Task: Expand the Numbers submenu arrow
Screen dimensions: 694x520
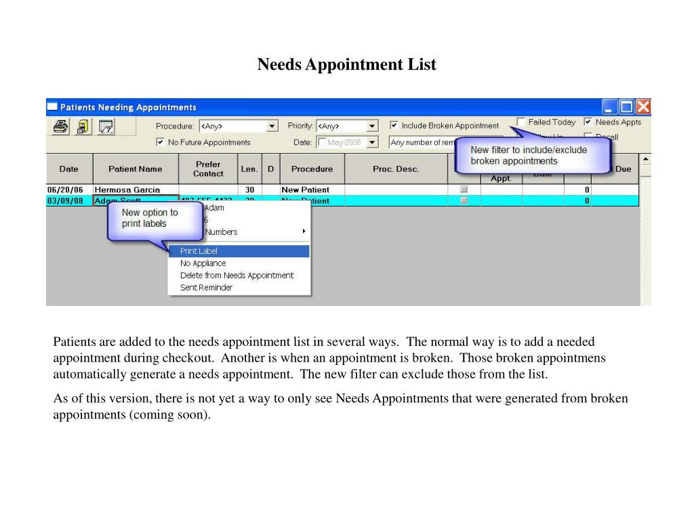Action: 304,232
